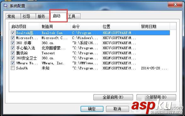Sort by 禁用日期 column header
Image resolution: width=185 pixels, height=116 pixels.
coord(155,26)
